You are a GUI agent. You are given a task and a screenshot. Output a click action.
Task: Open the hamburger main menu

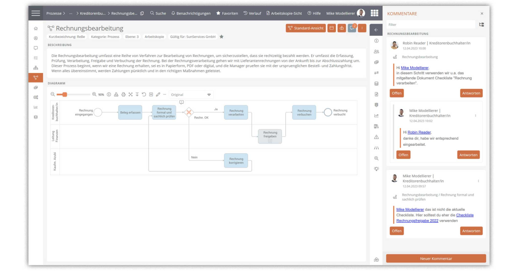(x=36, y=13)
